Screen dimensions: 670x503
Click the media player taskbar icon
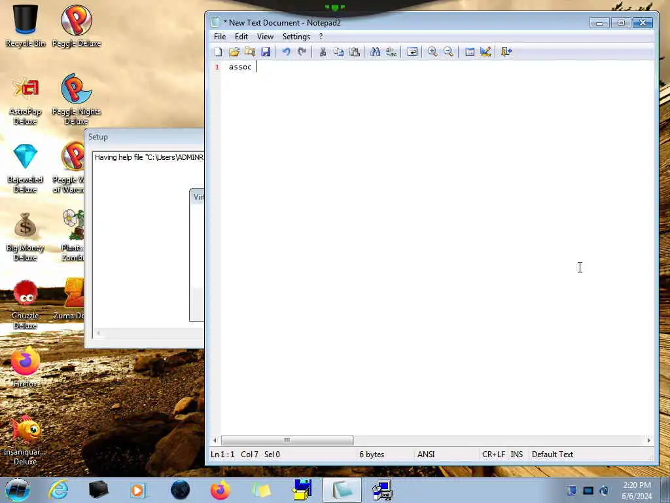139,490
